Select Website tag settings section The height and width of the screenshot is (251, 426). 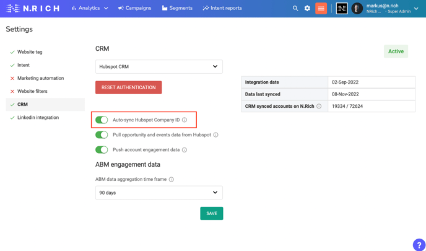tap(45, 52)
